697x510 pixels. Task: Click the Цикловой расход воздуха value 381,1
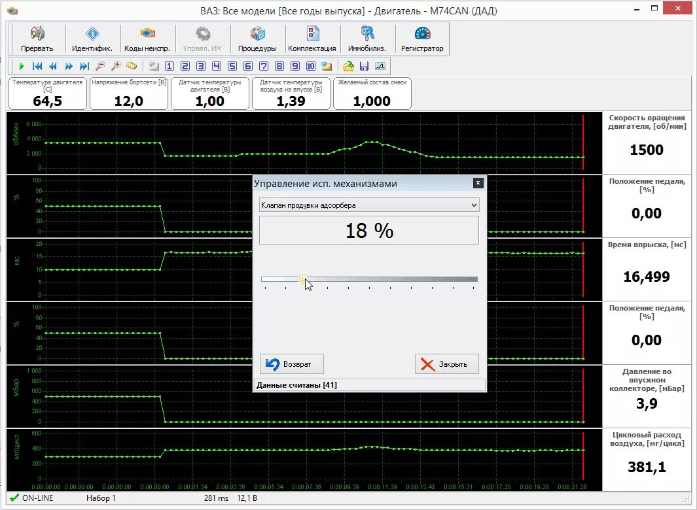(647, 467)
